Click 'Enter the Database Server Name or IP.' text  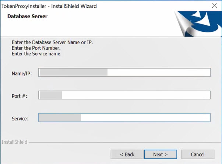tap(52, 42)
